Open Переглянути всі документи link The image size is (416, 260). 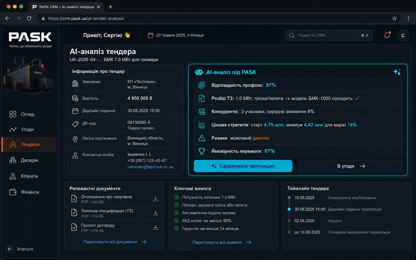(115, 242)
